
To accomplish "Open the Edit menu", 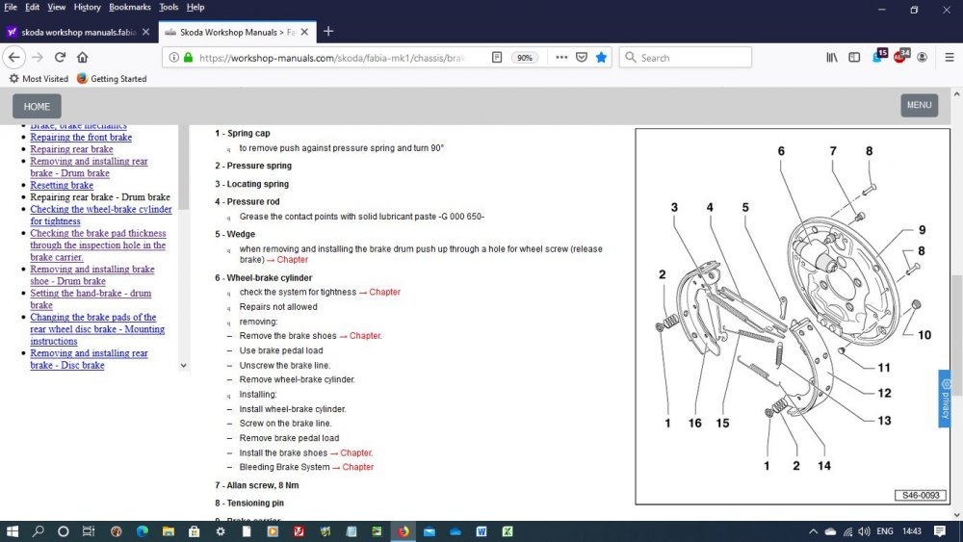I will 32,8.
